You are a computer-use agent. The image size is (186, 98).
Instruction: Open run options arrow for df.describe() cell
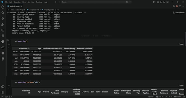10,40
